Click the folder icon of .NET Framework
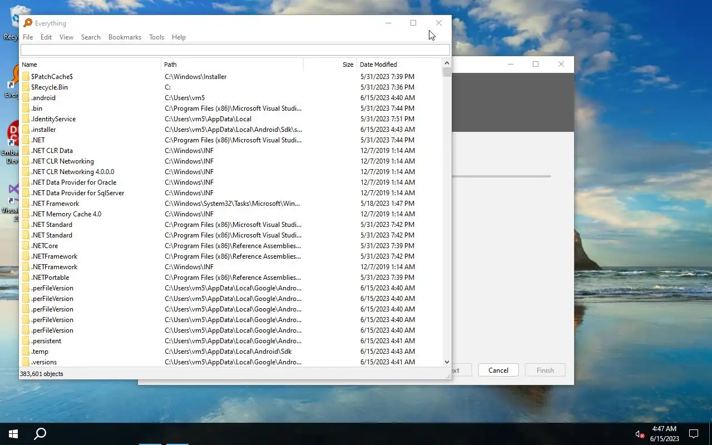Image resolution: width=712 pixels, height=445 pixels. coord(26,204)
